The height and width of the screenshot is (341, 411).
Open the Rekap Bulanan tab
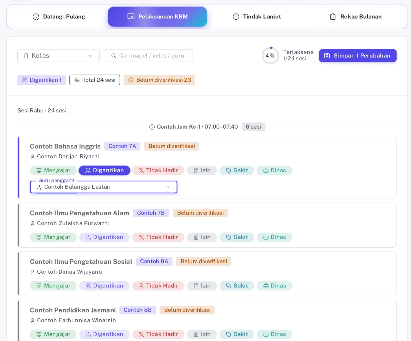pos(356,17)
